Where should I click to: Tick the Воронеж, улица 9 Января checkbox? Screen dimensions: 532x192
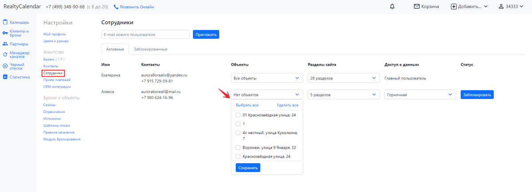tap(238, 148)
